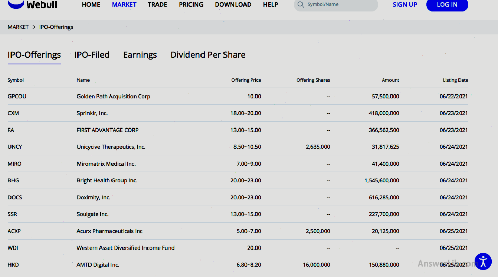Select the GPCOU symbol
498x277 pixels.
pyautogui.click(x=17, y=96)
